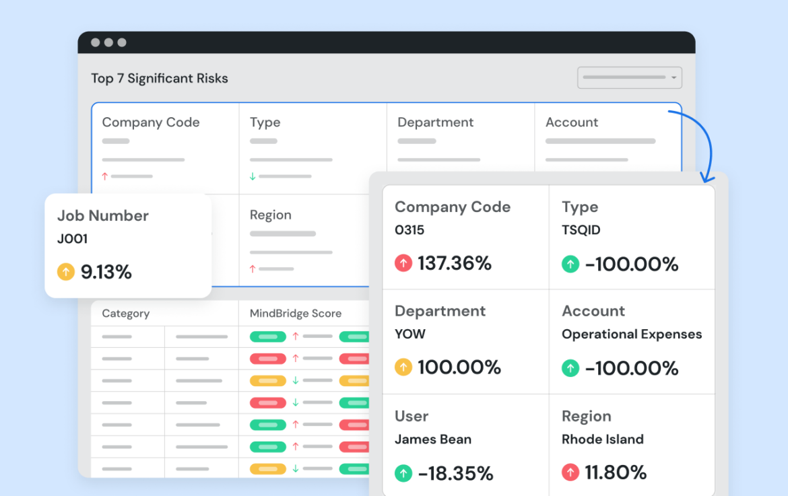Select the Category column header
Image resolution: width=788 pixels, height=496 pixels.
(x=126, y=313)
